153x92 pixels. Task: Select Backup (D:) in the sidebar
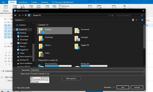[x=23, y=60]
